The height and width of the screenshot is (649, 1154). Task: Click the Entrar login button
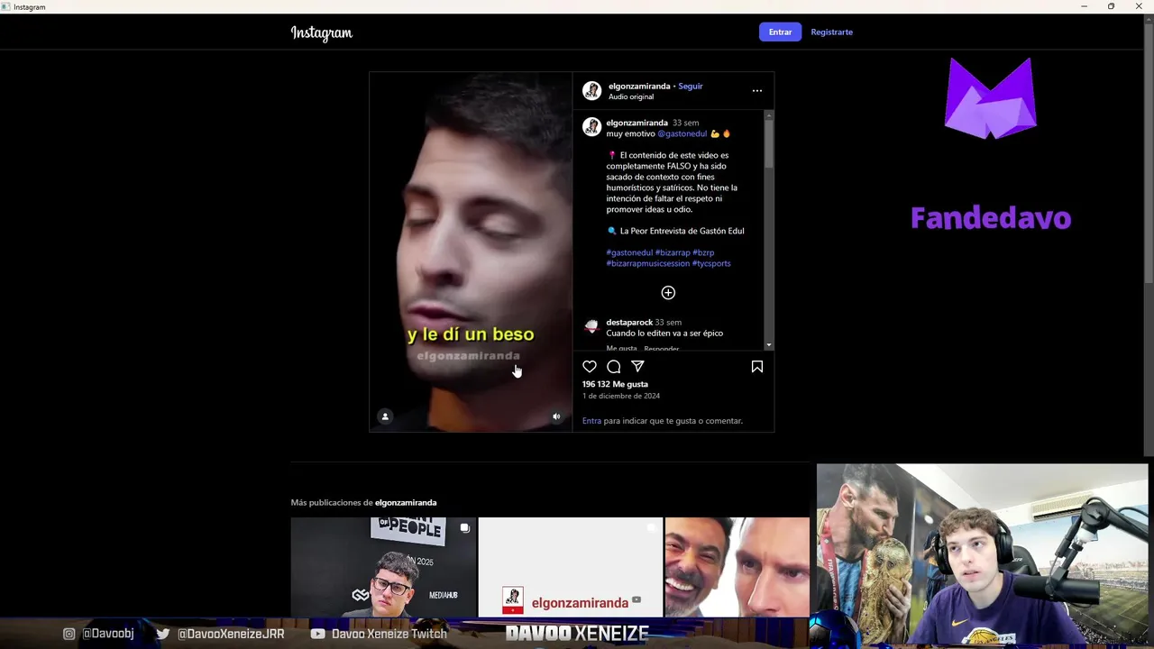tap(780, 32)
